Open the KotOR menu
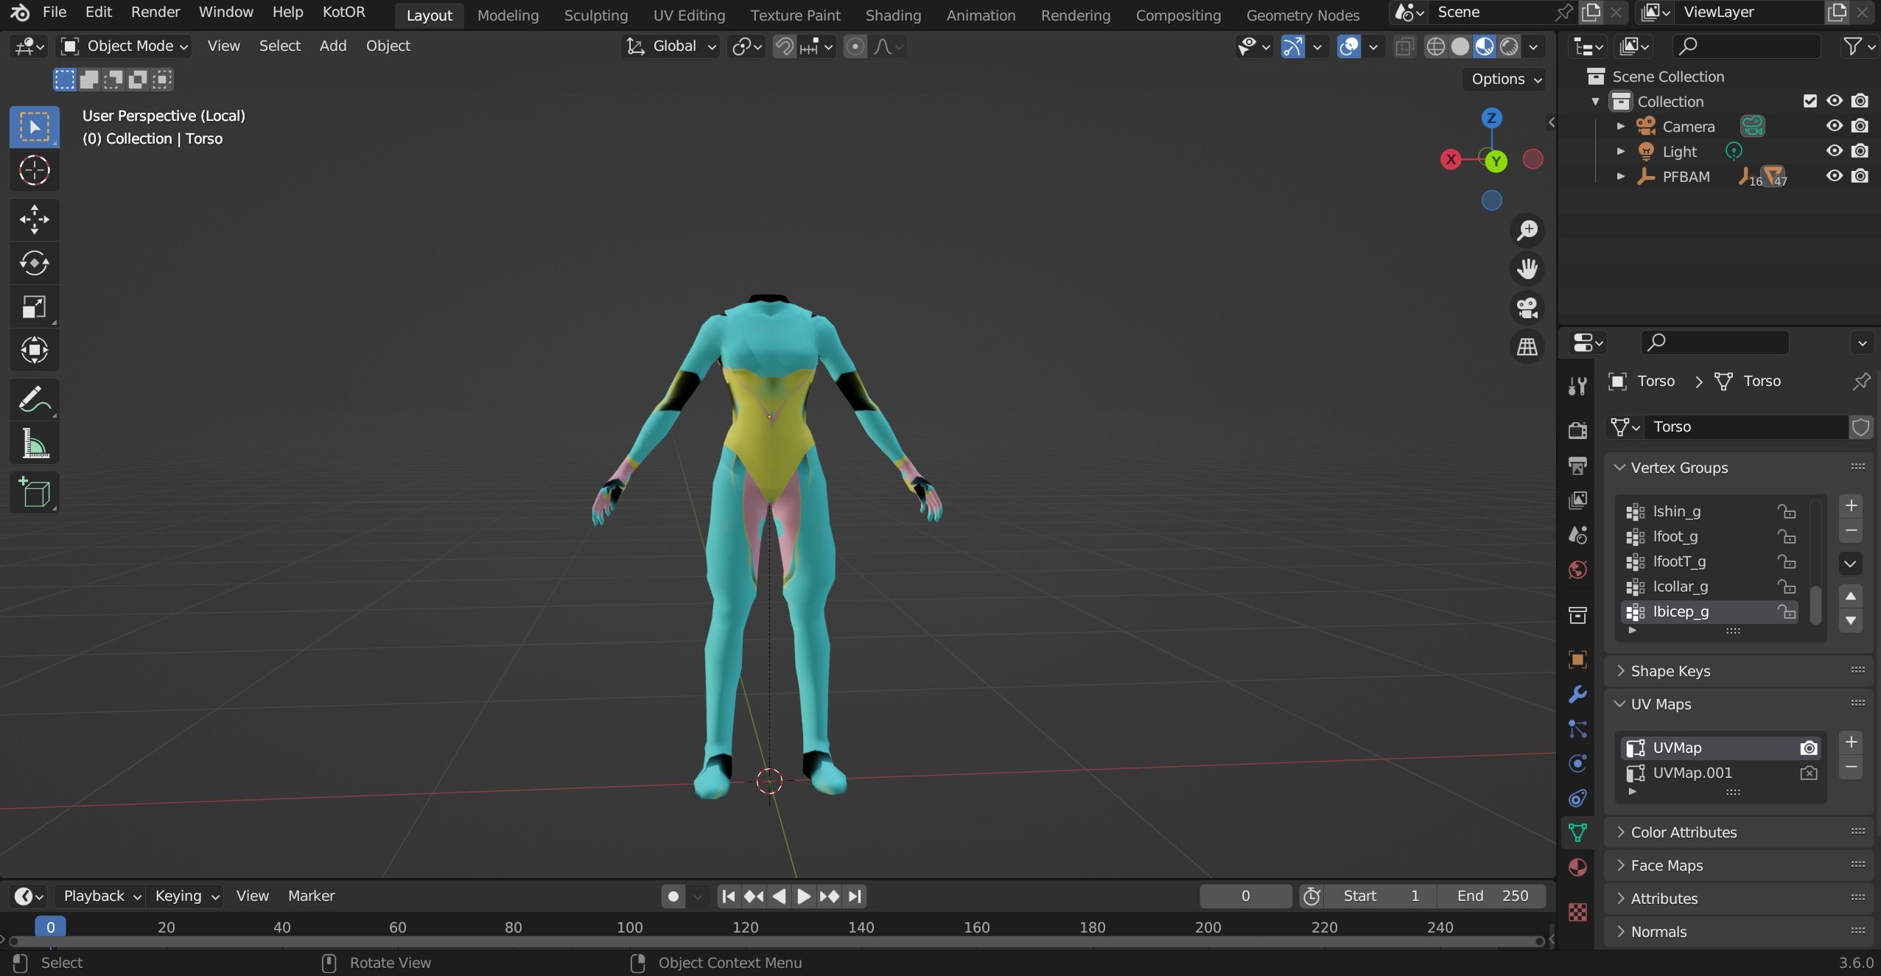The height and width of the screenshot is (976, 1881). click(343, 12)
